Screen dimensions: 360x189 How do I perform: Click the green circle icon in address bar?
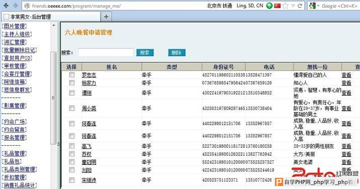269,6
